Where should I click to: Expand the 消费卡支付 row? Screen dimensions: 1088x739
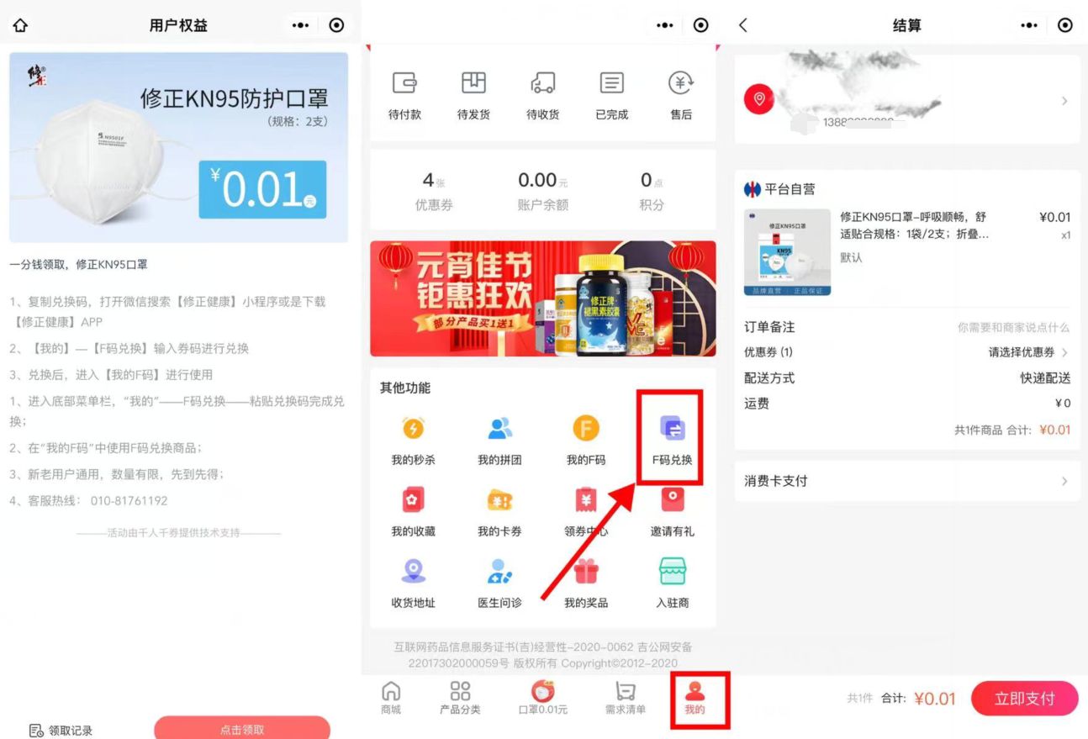[x=907, y=481]
